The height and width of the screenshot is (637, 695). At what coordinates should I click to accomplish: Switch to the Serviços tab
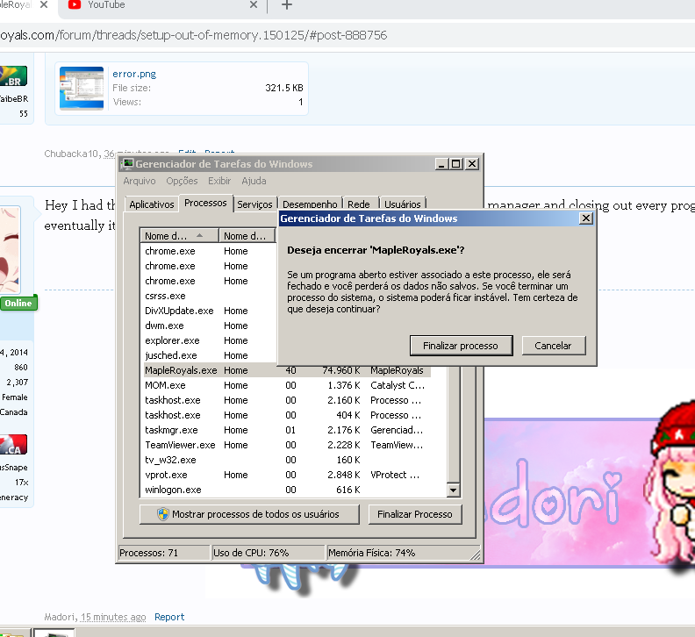254,204
